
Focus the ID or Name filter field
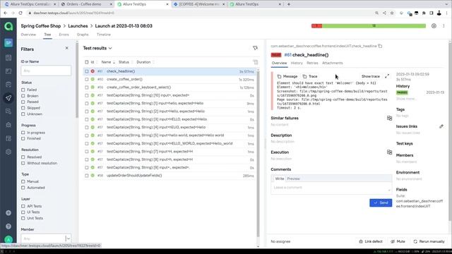click(46, 71)
